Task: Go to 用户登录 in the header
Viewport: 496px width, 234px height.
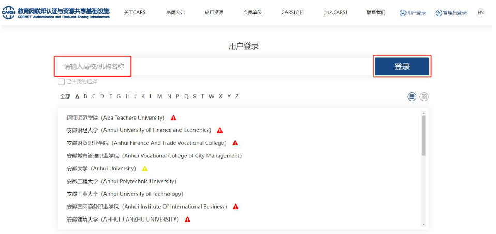Action: pos(413,13)
